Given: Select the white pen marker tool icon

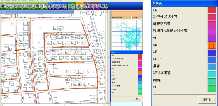Looking at the screenshot, I should (25, 6).
